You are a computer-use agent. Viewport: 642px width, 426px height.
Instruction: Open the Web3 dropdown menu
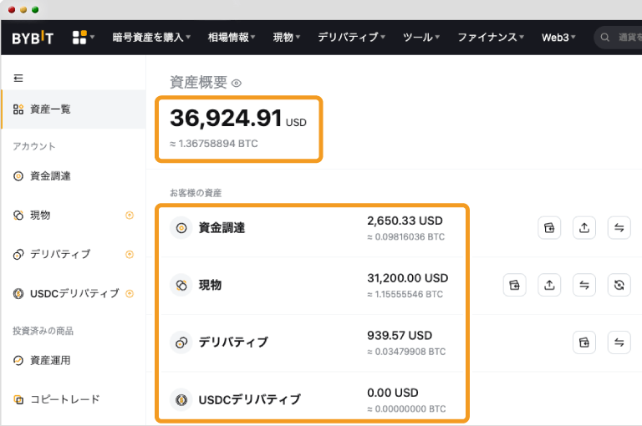558,38
